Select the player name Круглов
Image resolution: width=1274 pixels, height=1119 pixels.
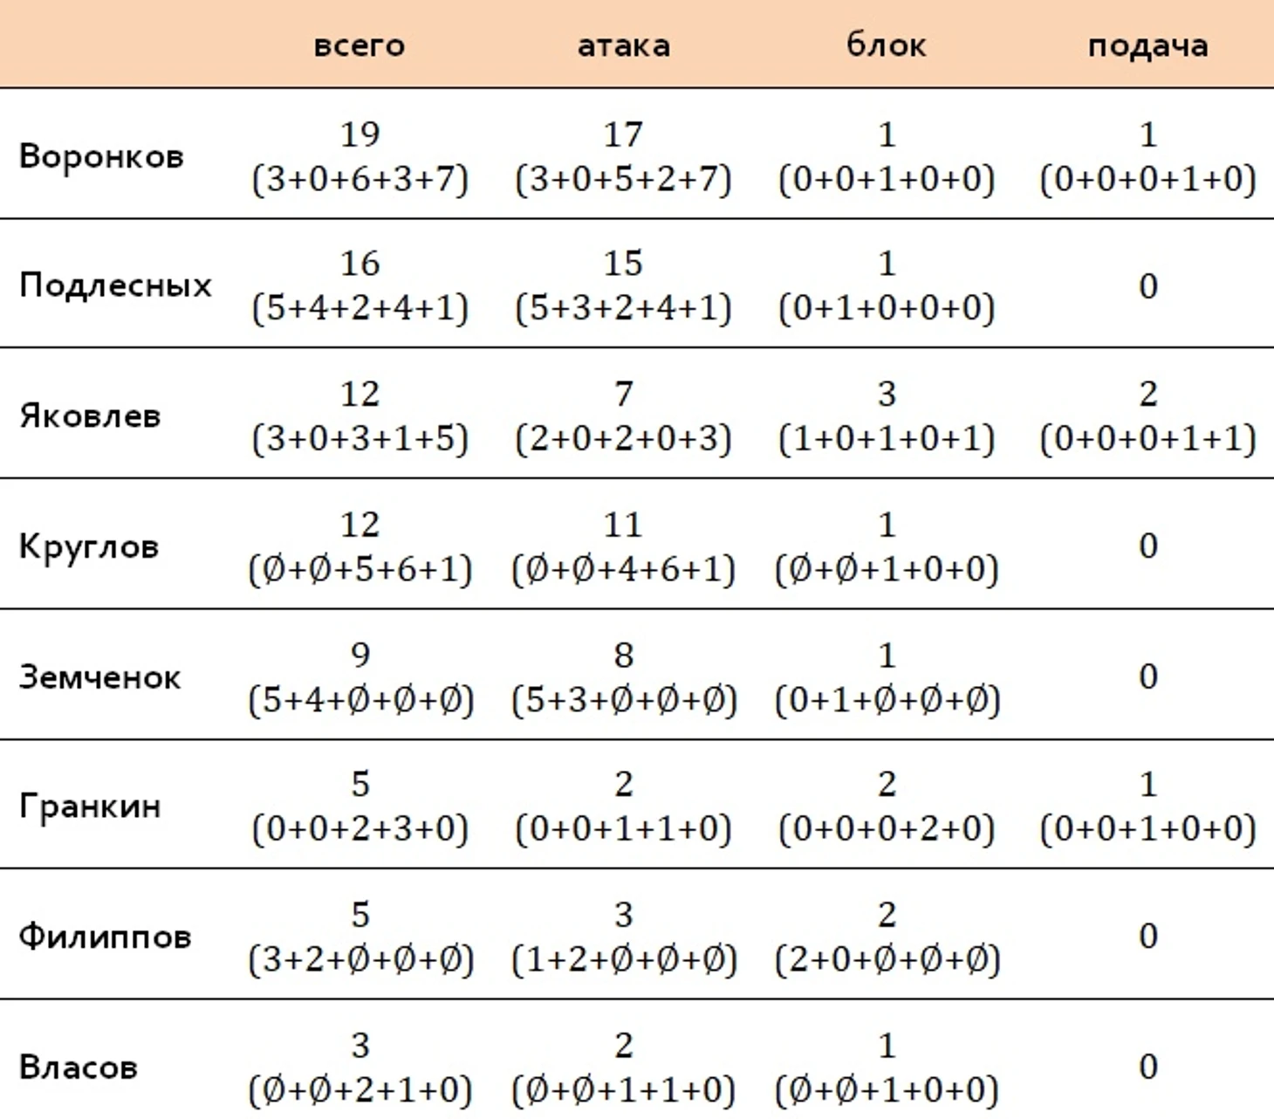click(89, 546)
